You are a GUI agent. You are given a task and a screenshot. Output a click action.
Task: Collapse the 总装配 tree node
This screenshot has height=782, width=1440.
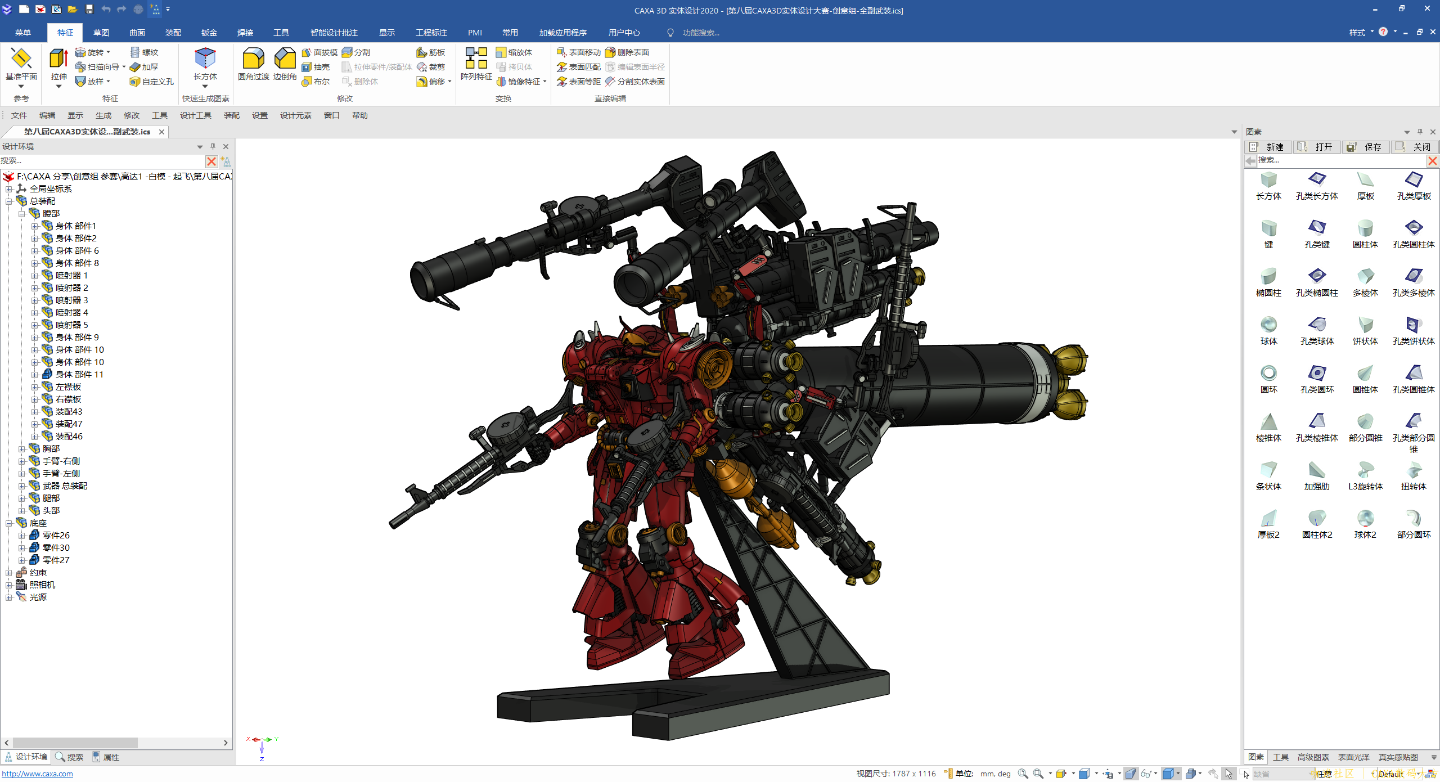[x=9, y=201]
